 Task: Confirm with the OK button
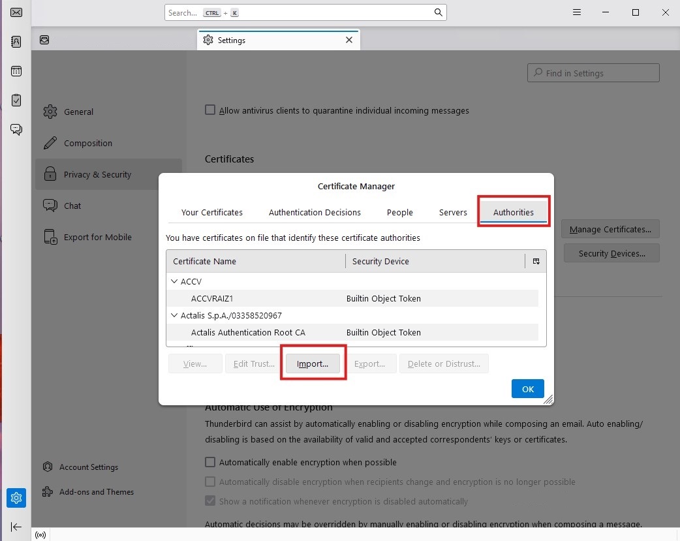click(528, 389)
